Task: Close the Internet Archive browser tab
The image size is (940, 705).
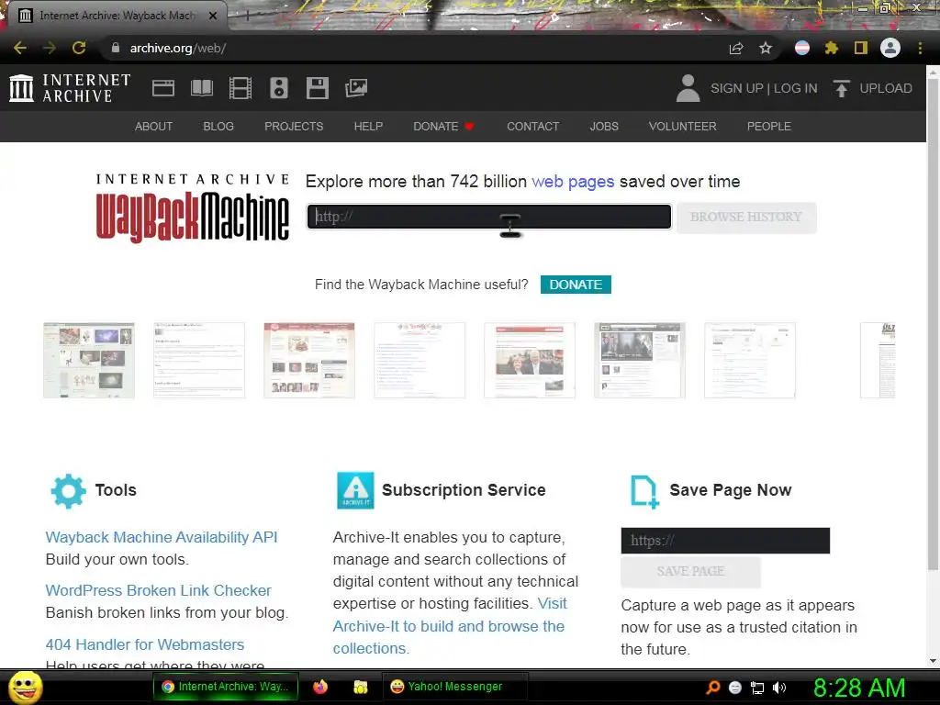Action: click(213, 16)
